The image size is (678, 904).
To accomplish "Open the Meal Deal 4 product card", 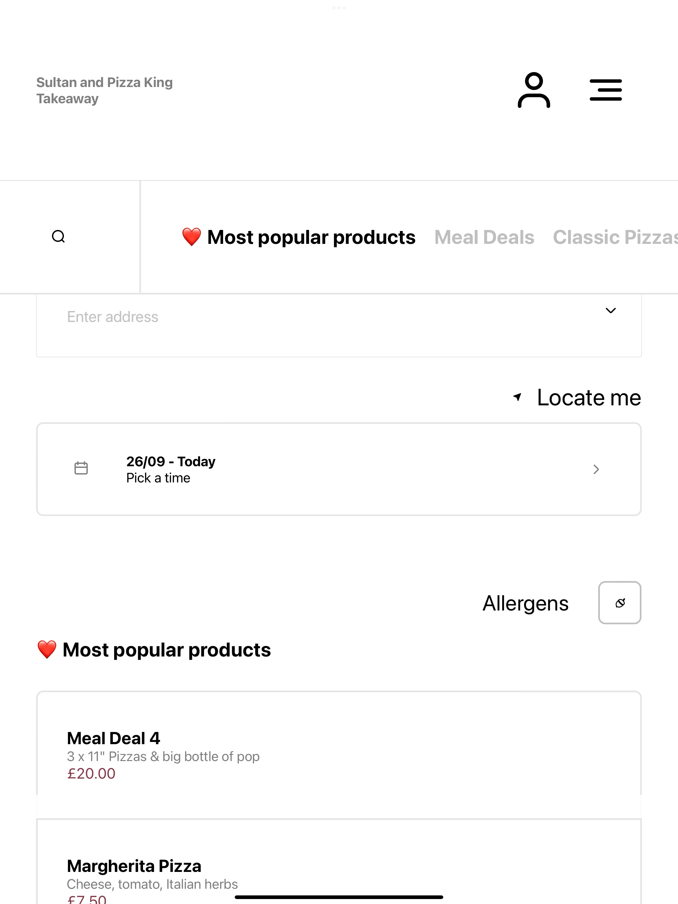I will (339, 755).
